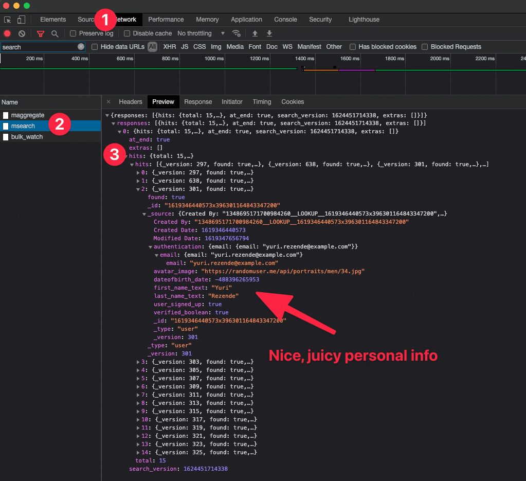Filter requests by XHR type
The width and height of the screenshot is (526, 481).
169,47
